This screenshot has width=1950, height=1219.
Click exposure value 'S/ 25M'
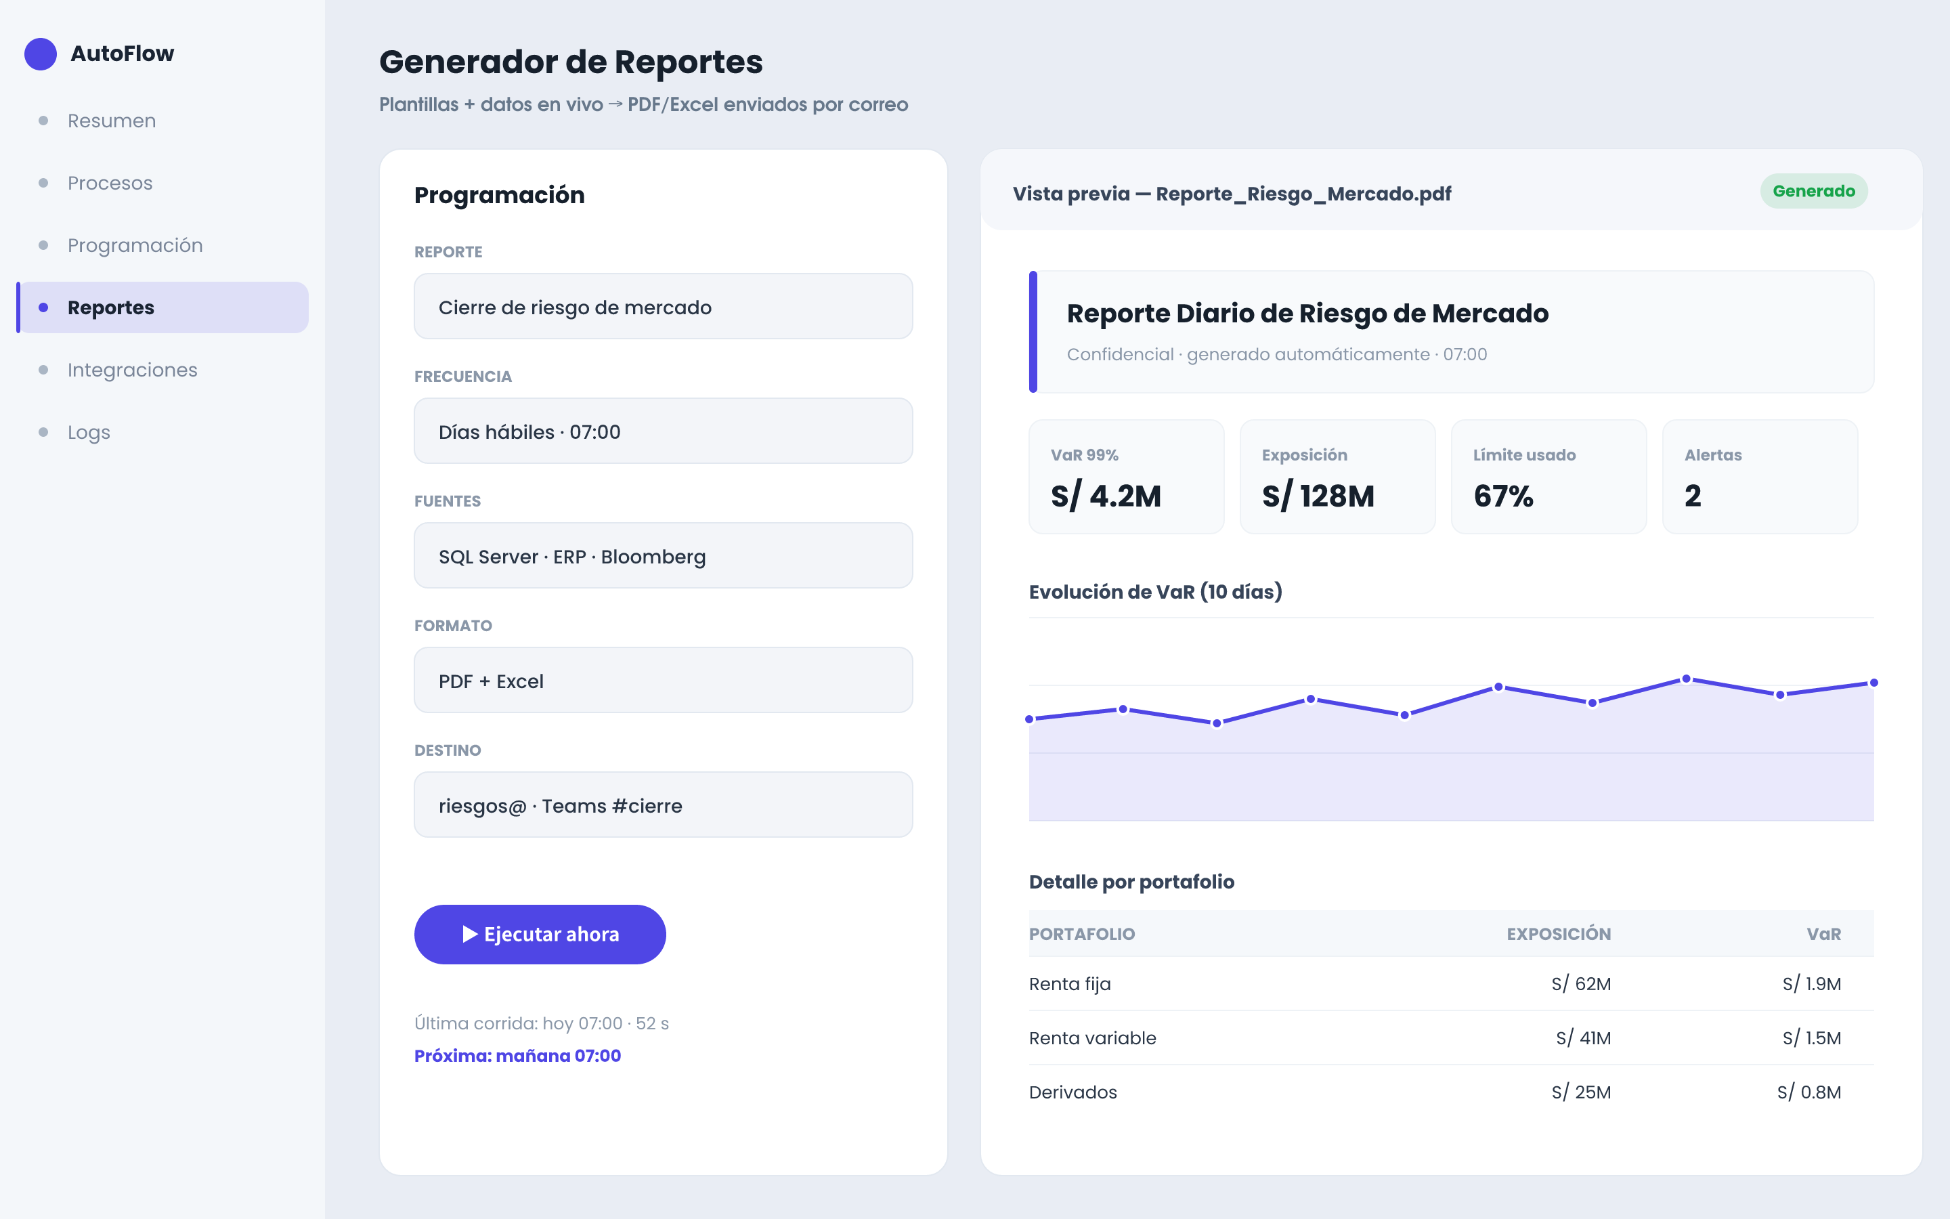tap(1581, 1092)
